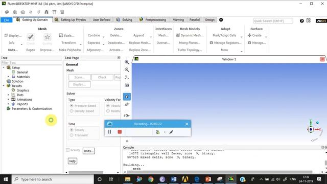327x184 pixels.
Task: Click zoom in tool in graphics toolbar
Action: pos(127,62)
